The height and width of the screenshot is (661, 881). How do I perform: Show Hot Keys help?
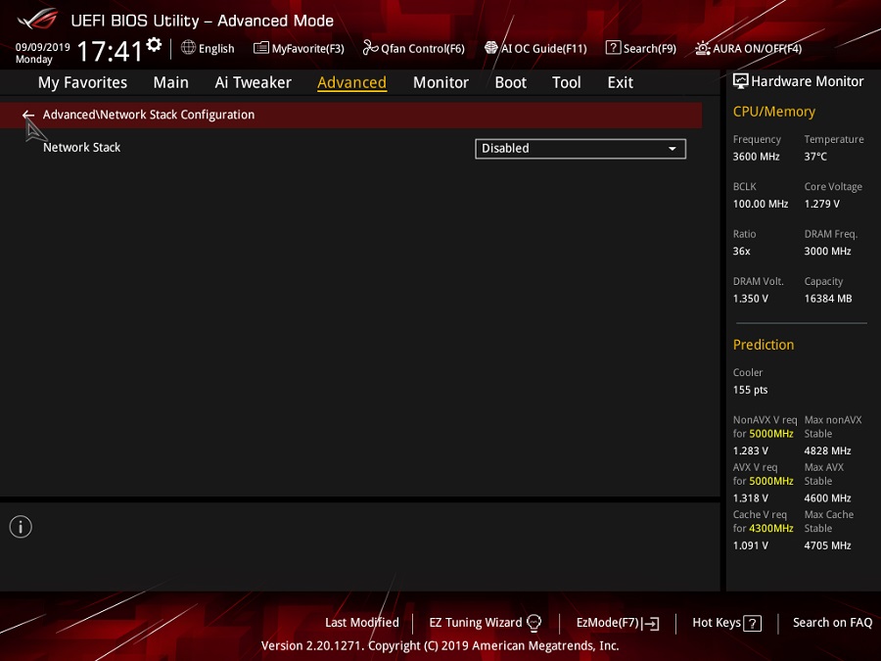tap(717, 622)
